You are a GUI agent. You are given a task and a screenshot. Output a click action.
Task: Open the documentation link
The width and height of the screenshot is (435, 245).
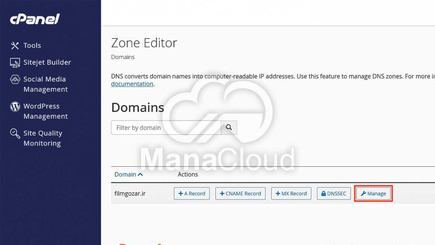coord(132,84)
